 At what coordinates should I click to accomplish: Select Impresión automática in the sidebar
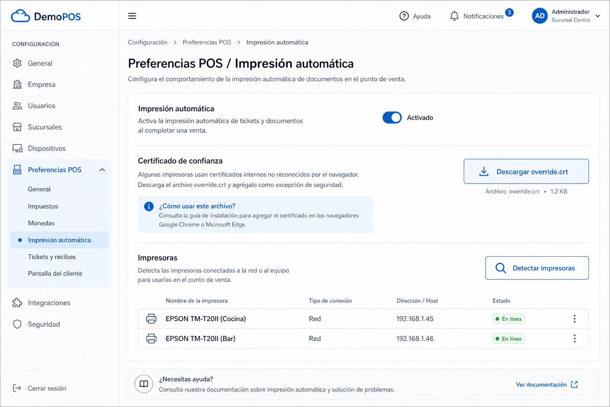click(59, 240)
